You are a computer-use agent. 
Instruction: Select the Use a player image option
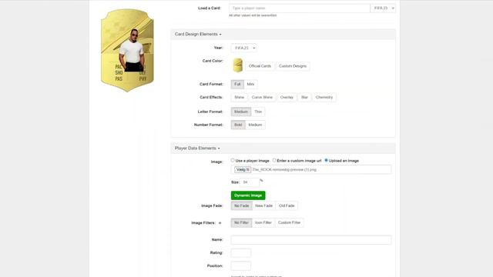coord(233,161)
